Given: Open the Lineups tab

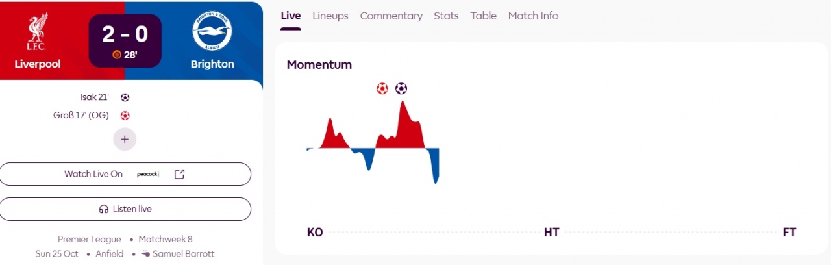Looking at the screenshot, I should [330, 16].
